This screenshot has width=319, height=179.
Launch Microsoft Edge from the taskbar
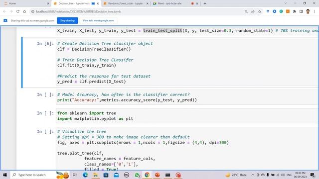[85, 175]
